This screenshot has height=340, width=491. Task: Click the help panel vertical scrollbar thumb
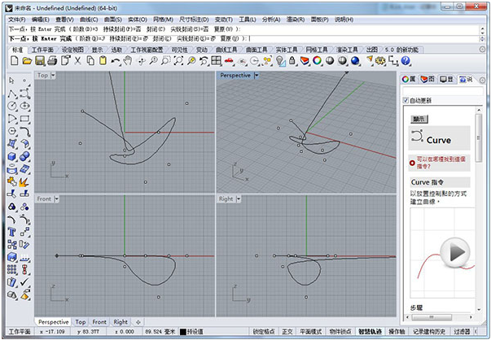click(x=479, y=137)
